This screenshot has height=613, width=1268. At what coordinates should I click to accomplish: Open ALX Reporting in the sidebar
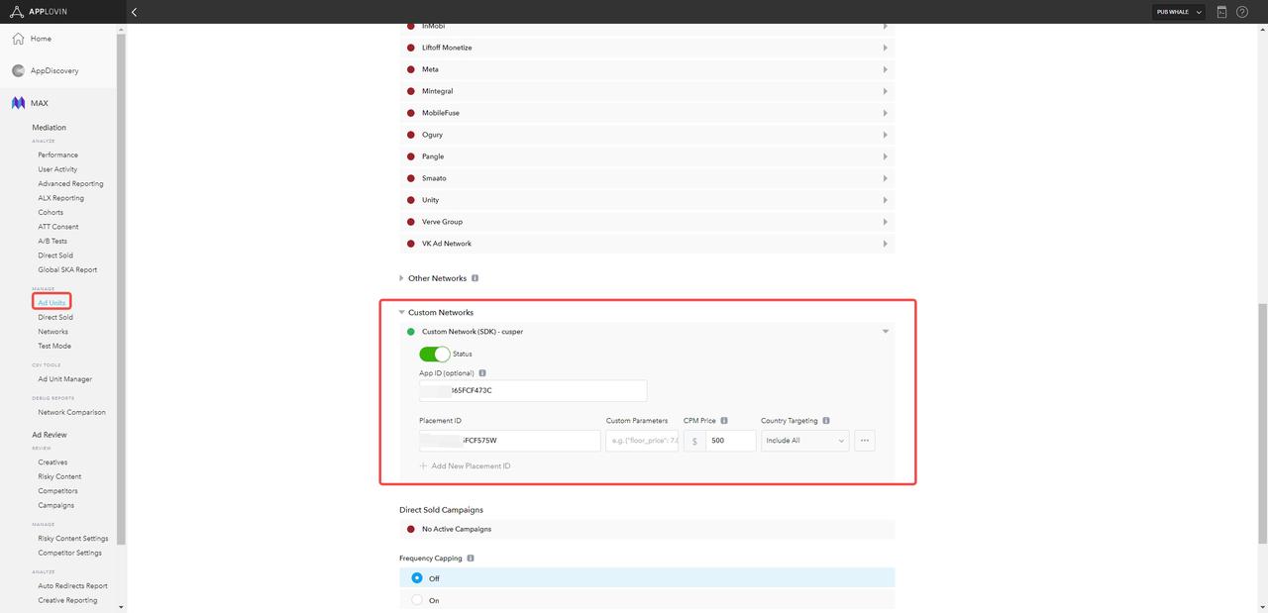pyautogui.click(x=60, y=198)
